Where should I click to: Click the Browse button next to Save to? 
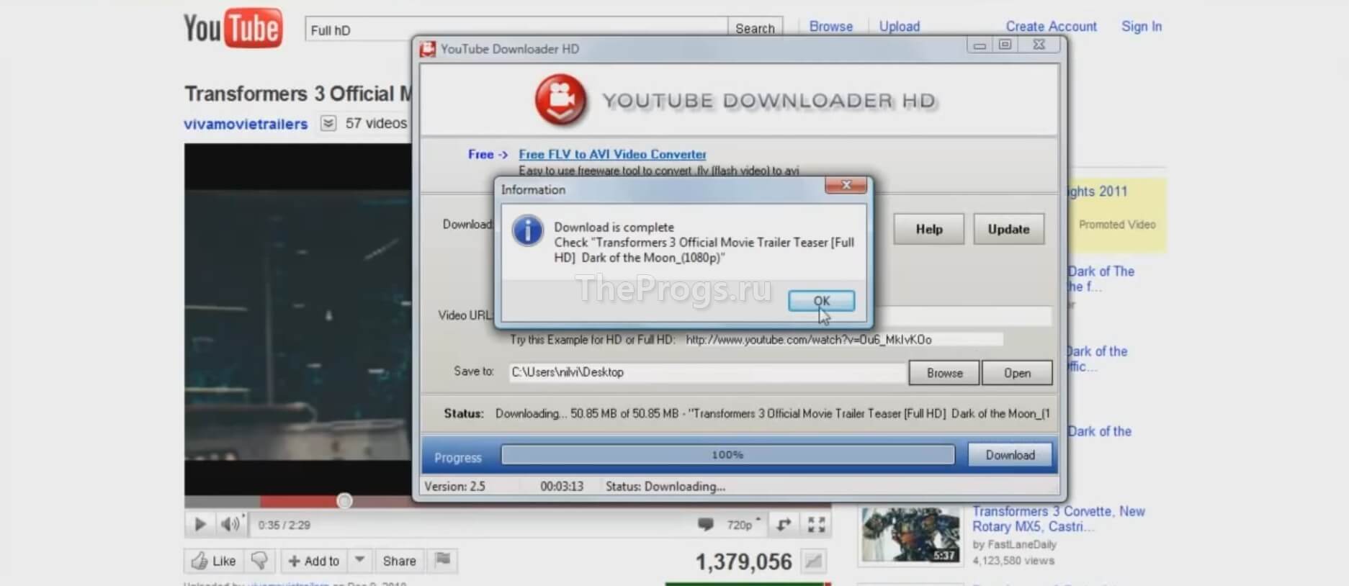(x=944, y=373)
